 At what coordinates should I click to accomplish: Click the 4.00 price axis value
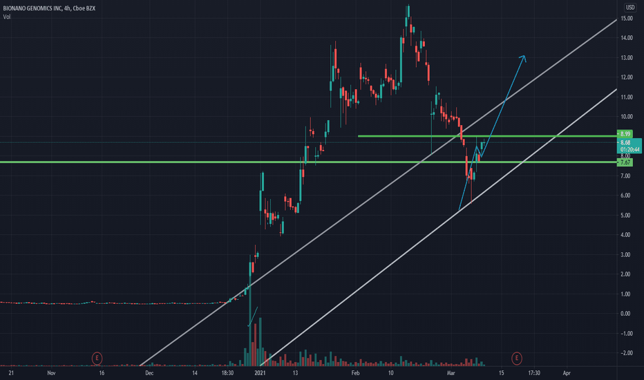coord(625,235)
